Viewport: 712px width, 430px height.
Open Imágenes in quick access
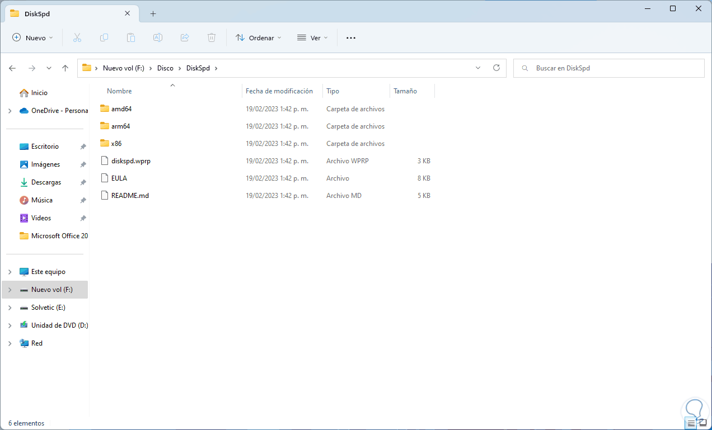(45, 164)
